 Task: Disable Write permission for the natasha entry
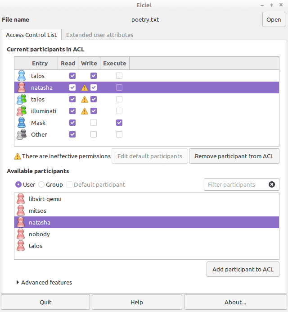[94, 87]
